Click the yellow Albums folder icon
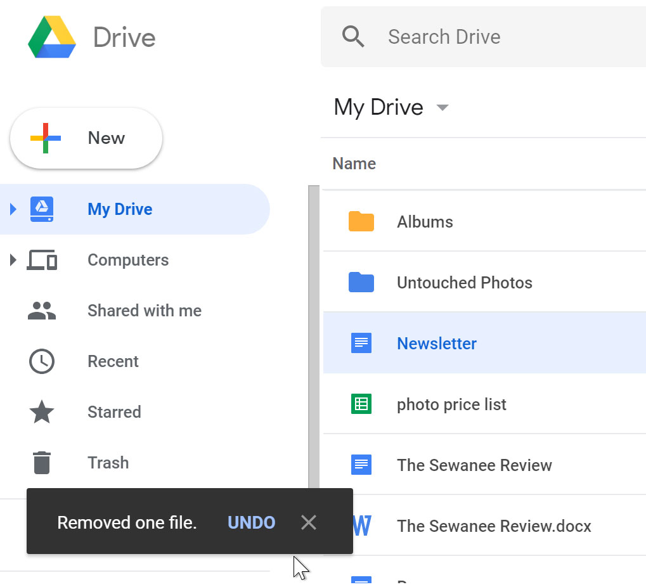Viewport: 646px width, 587px height. (361, 222)
